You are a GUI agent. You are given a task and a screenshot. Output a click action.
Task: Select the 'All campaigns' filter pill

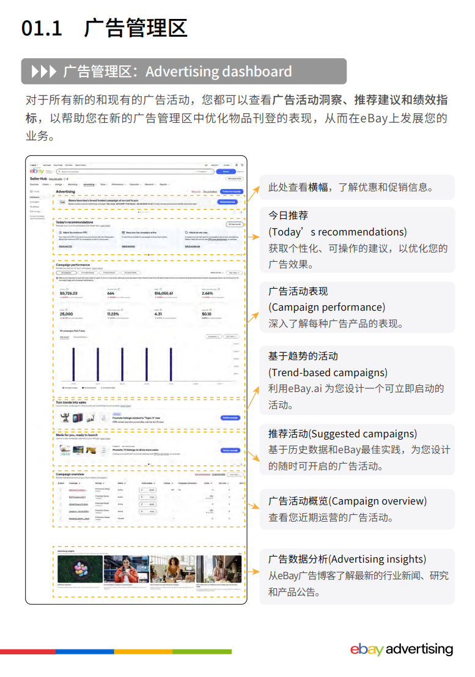[66, 273]
